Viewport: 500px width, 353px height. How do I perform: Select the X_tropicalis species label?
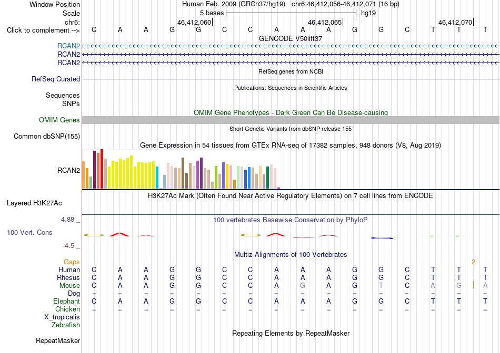coord(62,317)
